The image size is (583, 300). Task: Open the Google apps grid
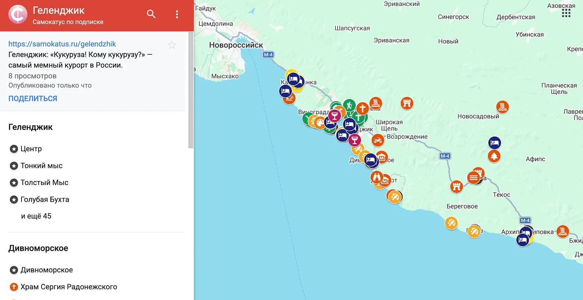tap(566, 13)
